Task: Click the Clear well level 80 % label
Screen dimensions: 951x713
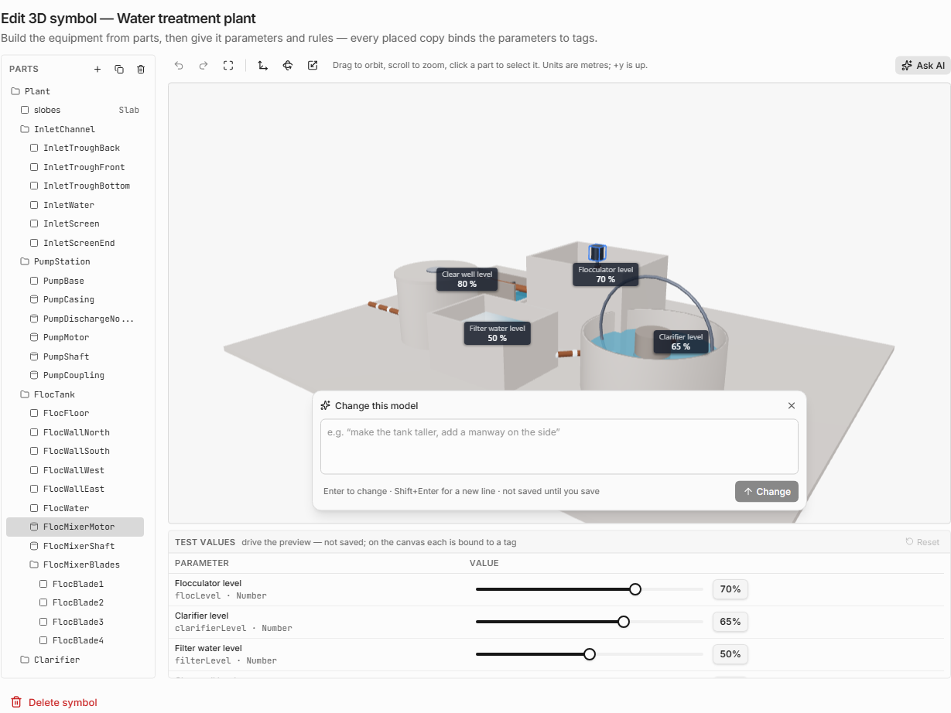Action: pos(467,279)
